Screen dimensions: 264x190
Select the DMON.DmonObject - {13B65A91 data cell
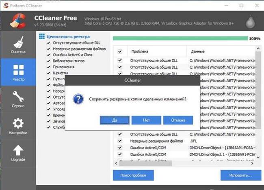click(x=222, y=148)
